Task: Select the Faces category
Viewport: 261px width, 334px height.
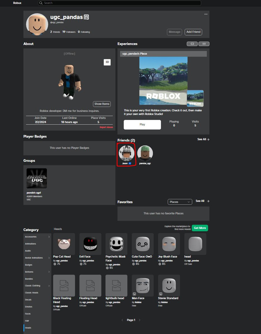Action: [x=37, y=314]
